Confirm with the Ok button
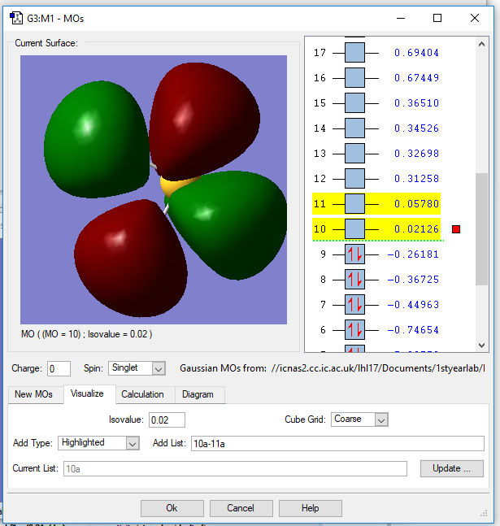Viewport: 500px width, 526px height. click(x=172, y=508)
